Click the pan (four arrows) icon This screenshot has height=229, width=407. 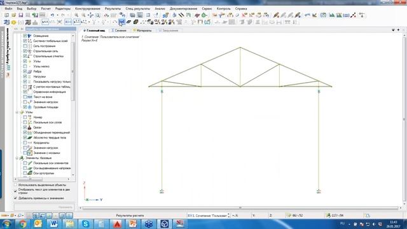pos(90,15)
